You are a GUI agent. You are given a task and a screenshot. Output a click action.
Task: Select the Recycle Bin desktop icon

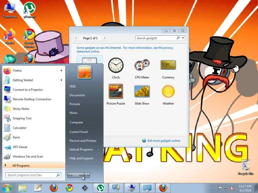click(245, 167)
